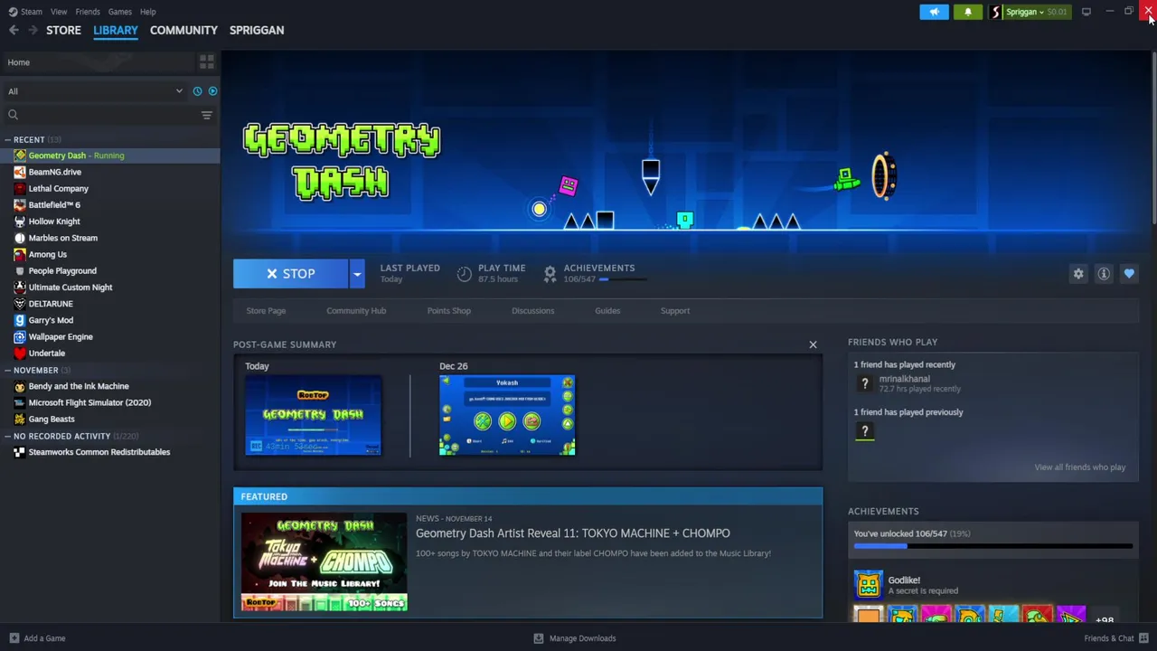1157x651 pixels.
Task: Open the notifications bell icon
Action: (x=967, y=12)
